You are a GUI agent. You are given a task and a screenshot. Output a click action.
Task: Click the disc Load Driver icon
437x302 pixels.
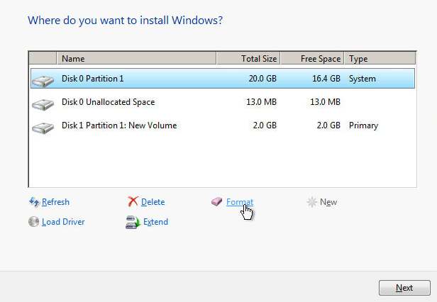[34, 222]
